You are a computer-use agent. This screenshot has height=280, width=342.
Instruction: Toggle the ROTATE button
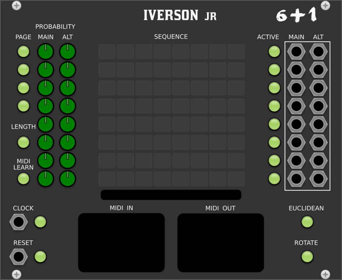click(307, 257)
